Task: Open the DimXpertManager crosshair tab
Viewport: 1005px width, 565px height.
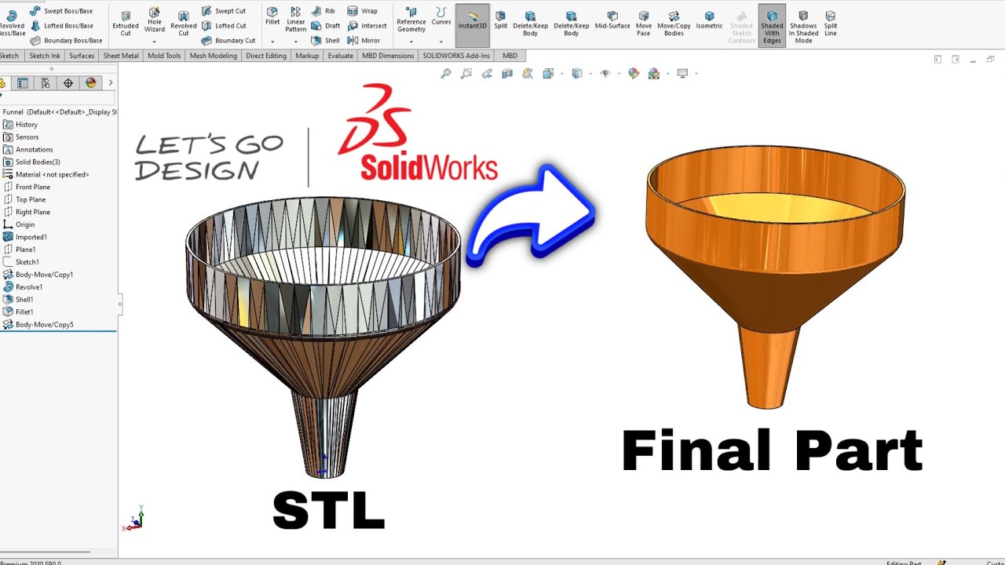Action: tap(68, 83)
